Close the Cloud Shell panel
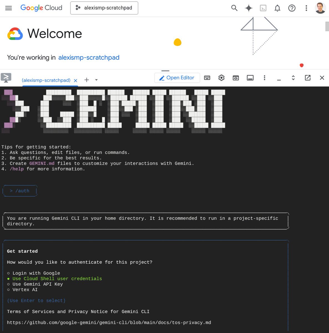The height and width of the screenshot is (333, 329). click(x=322, y=78)
